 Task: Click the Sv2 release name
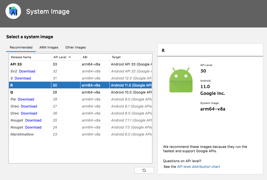pos(13,71)
